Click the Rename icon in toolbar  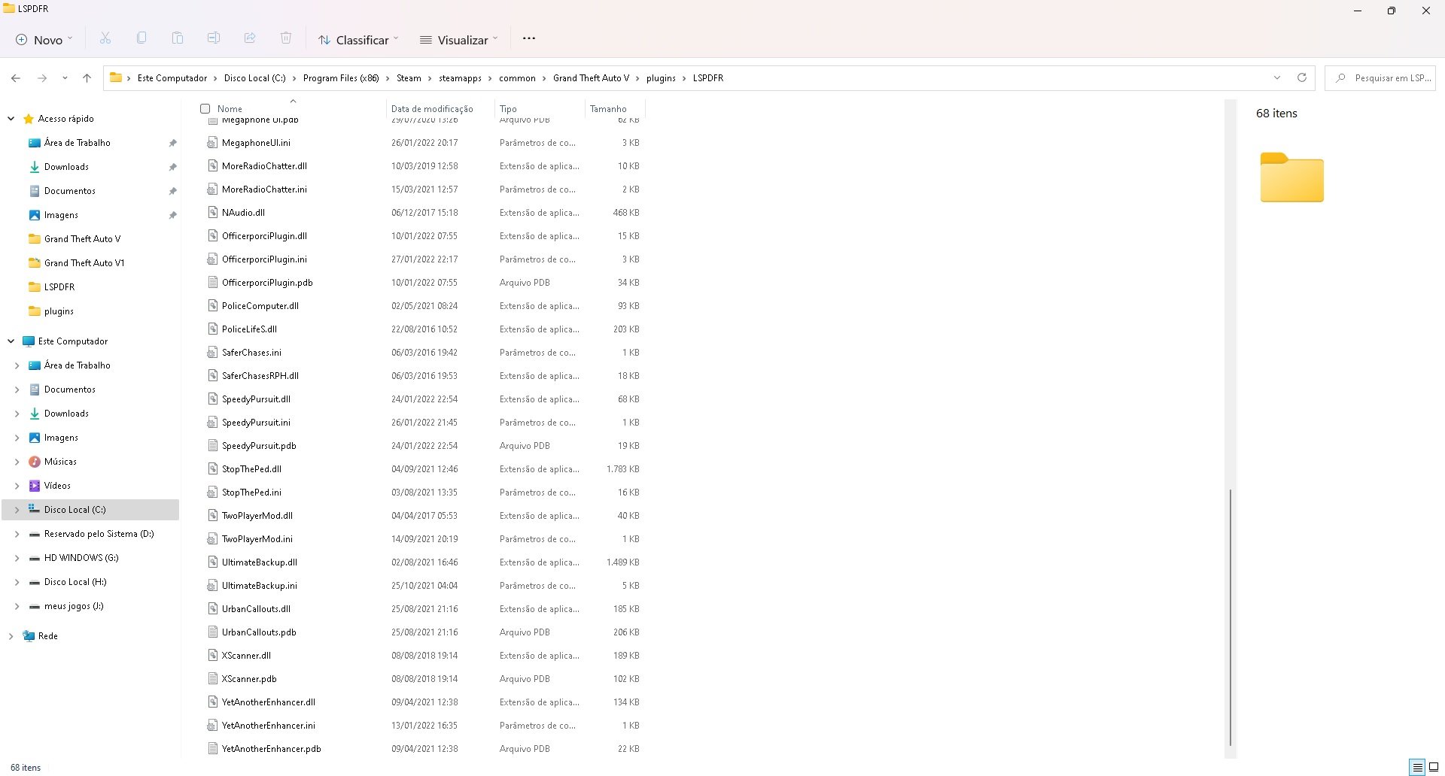[214, 39]
